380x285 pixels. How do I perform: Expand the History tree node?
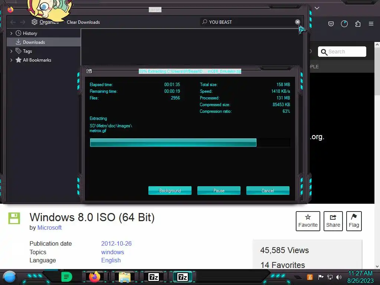(11, 33)
